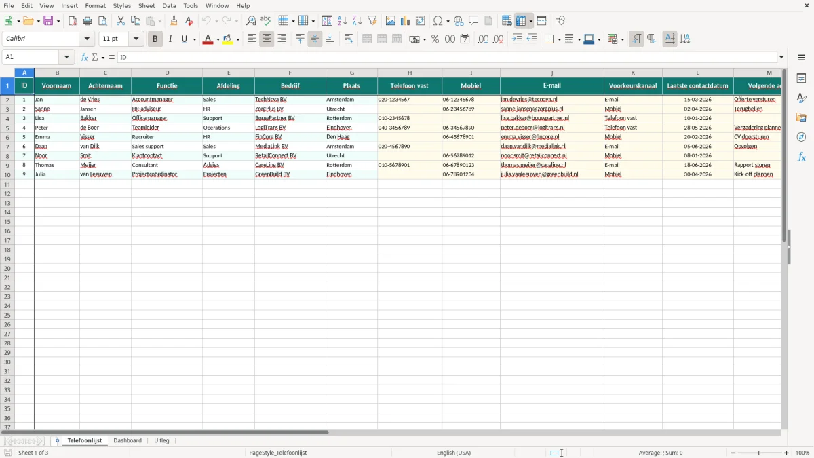The width and height of the screenshot is (814, 458).
Task: Toggle Bold formatting
Action: pyautogui.click(x=155, y=39)
